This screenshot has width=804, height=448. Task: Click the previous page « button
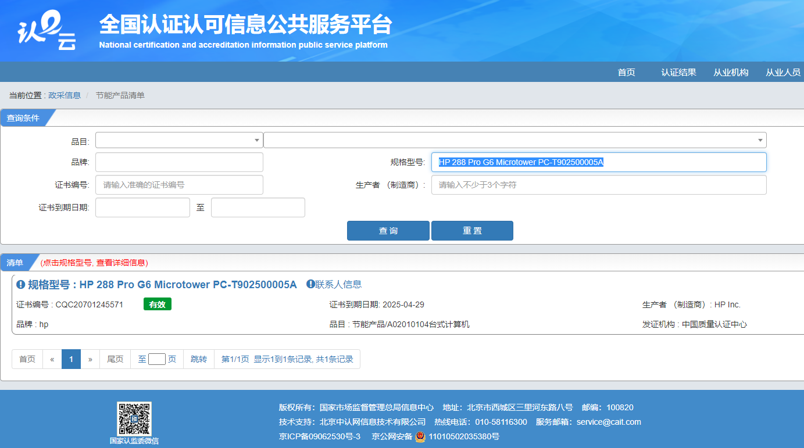[52, 359]
